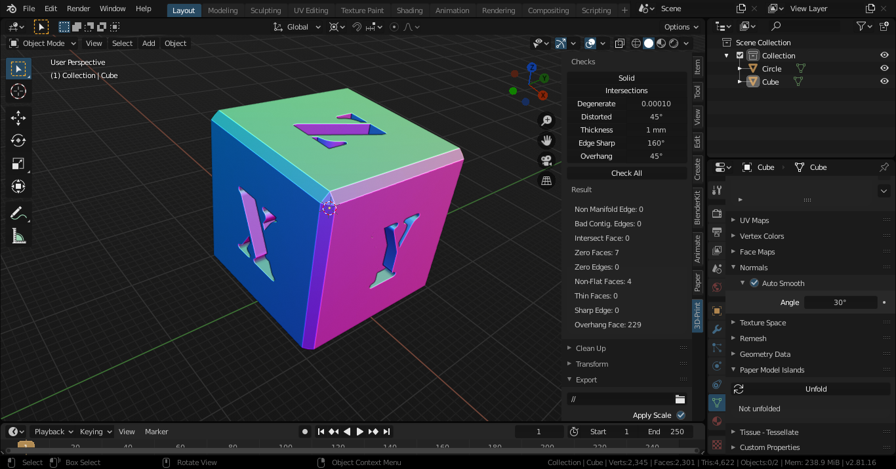Expand the UV Maps section
The width and height of the screenshot is (896, 469).
coord(754,220)
